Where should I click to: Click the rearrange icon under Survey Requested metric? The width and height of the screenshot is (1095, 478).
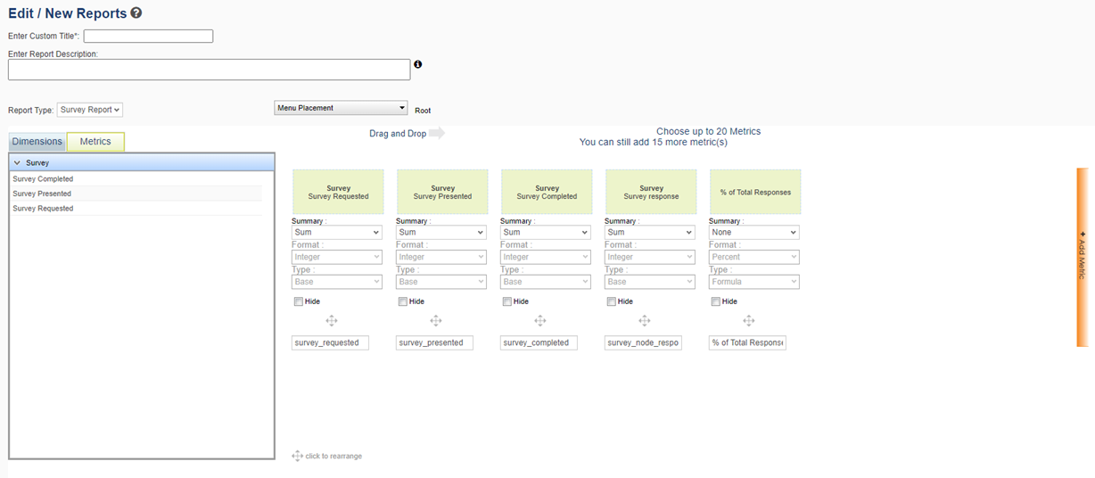(x=332, y=321)
